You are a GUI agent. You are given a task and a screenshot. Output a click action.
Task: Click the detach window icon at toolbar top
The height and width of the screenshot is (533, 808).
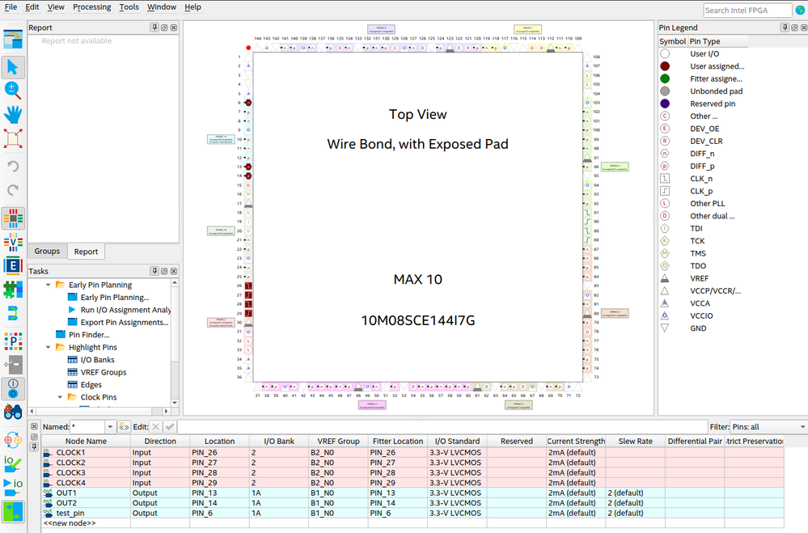click(x=13, y=39)
